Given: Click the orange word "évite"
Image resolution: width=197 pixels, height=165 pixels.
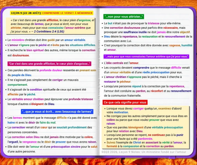Looking at the screenshot, I should [56, 45].
